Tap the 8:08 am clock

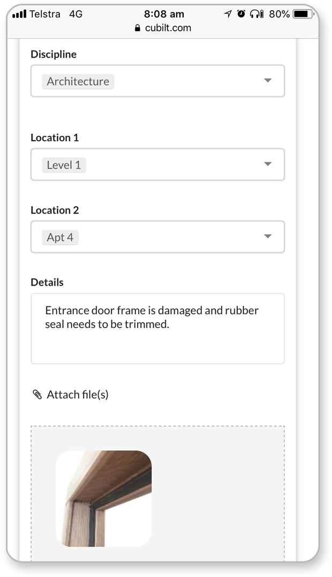pyautogui.click(x=164, y=14)
